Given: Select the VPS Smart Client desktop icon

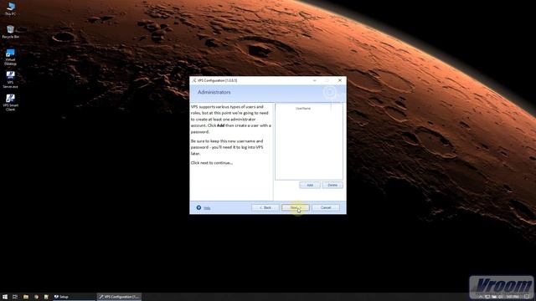Looking at the screenshot, I should click(10, 102).
